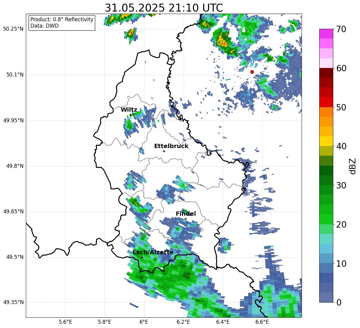The width and height of the screenshot is (360, 328).
Task: Click the 50.25°N latitude label
Action: pyautogui.click(x=13, y=29)
